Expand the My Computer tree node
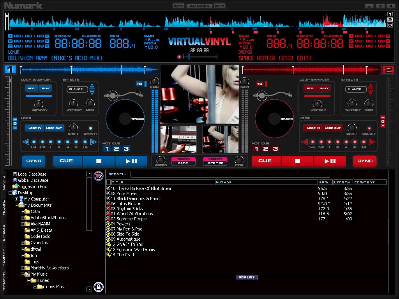The height and width of the screenshot is (299, 399). (x=16, y=199)
